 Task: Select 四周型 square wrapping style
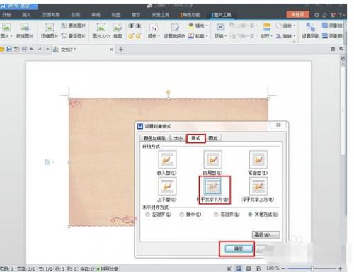click(212, 163)
